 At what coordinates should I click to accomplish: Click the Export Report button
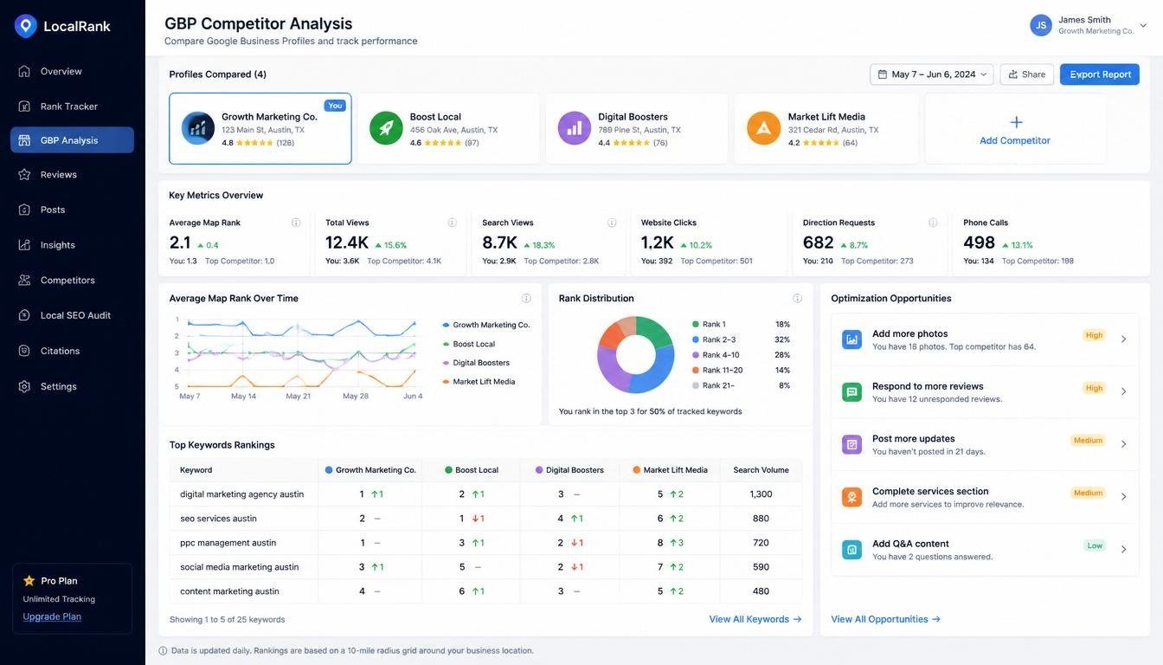coord(1100,74)
